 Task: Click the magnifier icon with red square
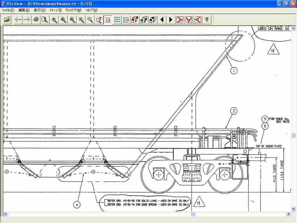coord(72,19)
